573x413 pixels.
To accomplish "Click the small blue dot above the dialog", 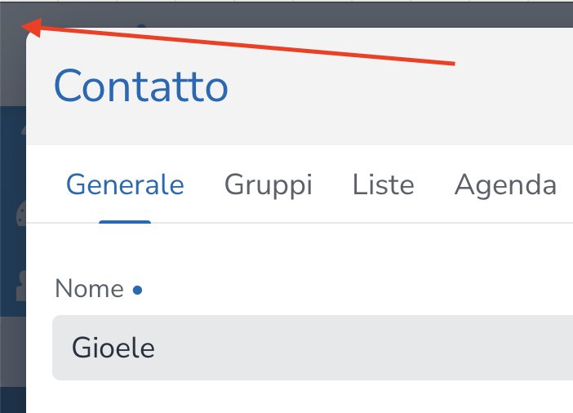I will [141, 24].
